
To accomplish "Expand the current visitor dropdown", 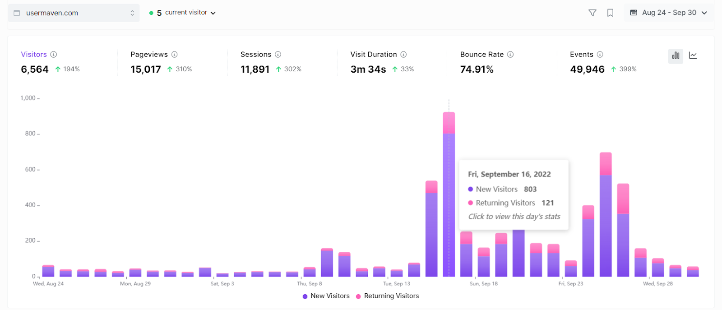I will pyautogui.click(x=183, y=13).
